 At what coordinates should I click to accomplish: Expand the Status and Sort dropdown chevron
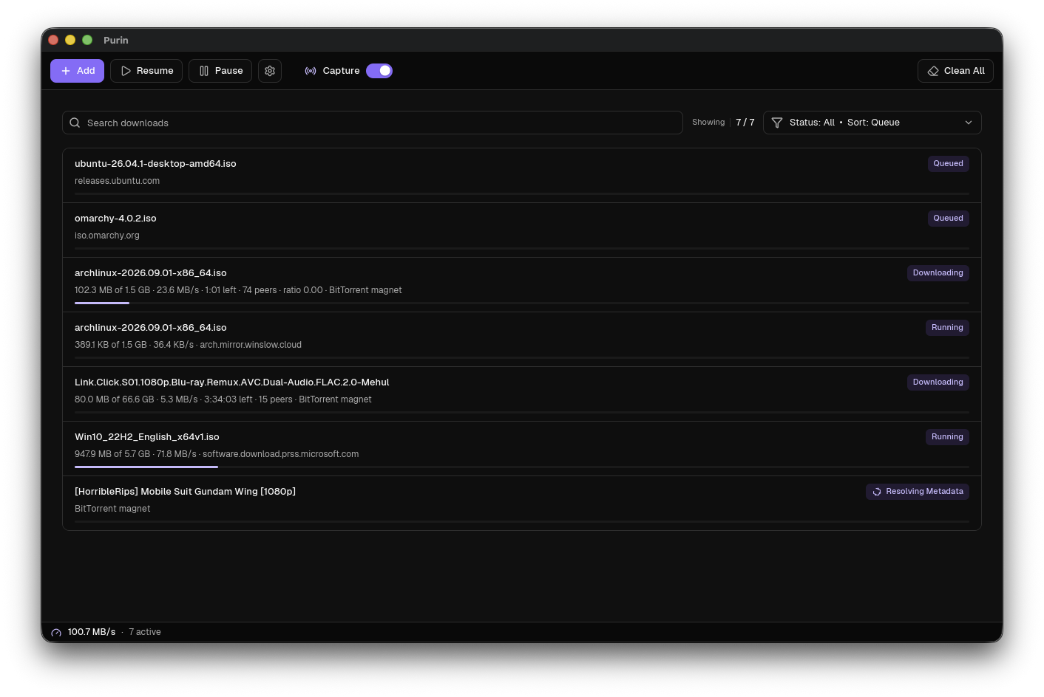969,123
